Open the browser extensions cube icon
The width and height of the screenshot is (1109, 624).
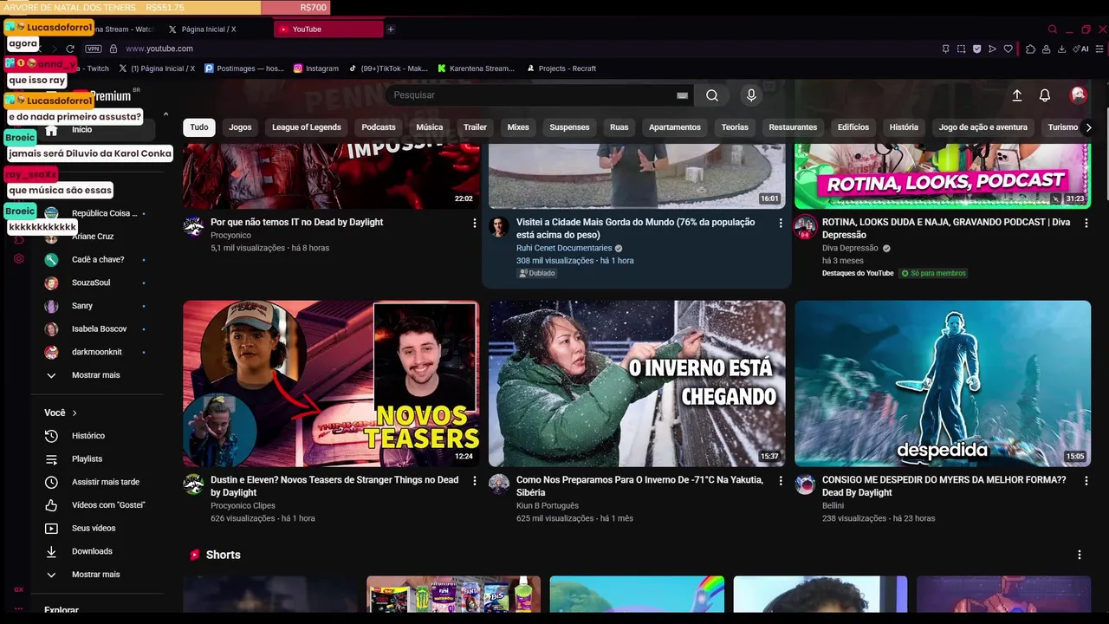pyautogui.click(x=1030, y=49)
